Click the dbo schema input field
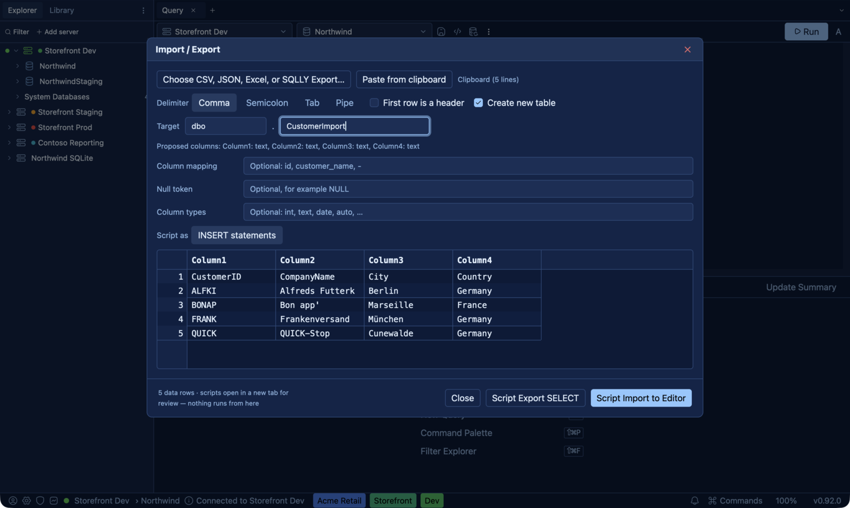Image resolution: width=850 pixels, height=508 pixels. coord(225,126)
